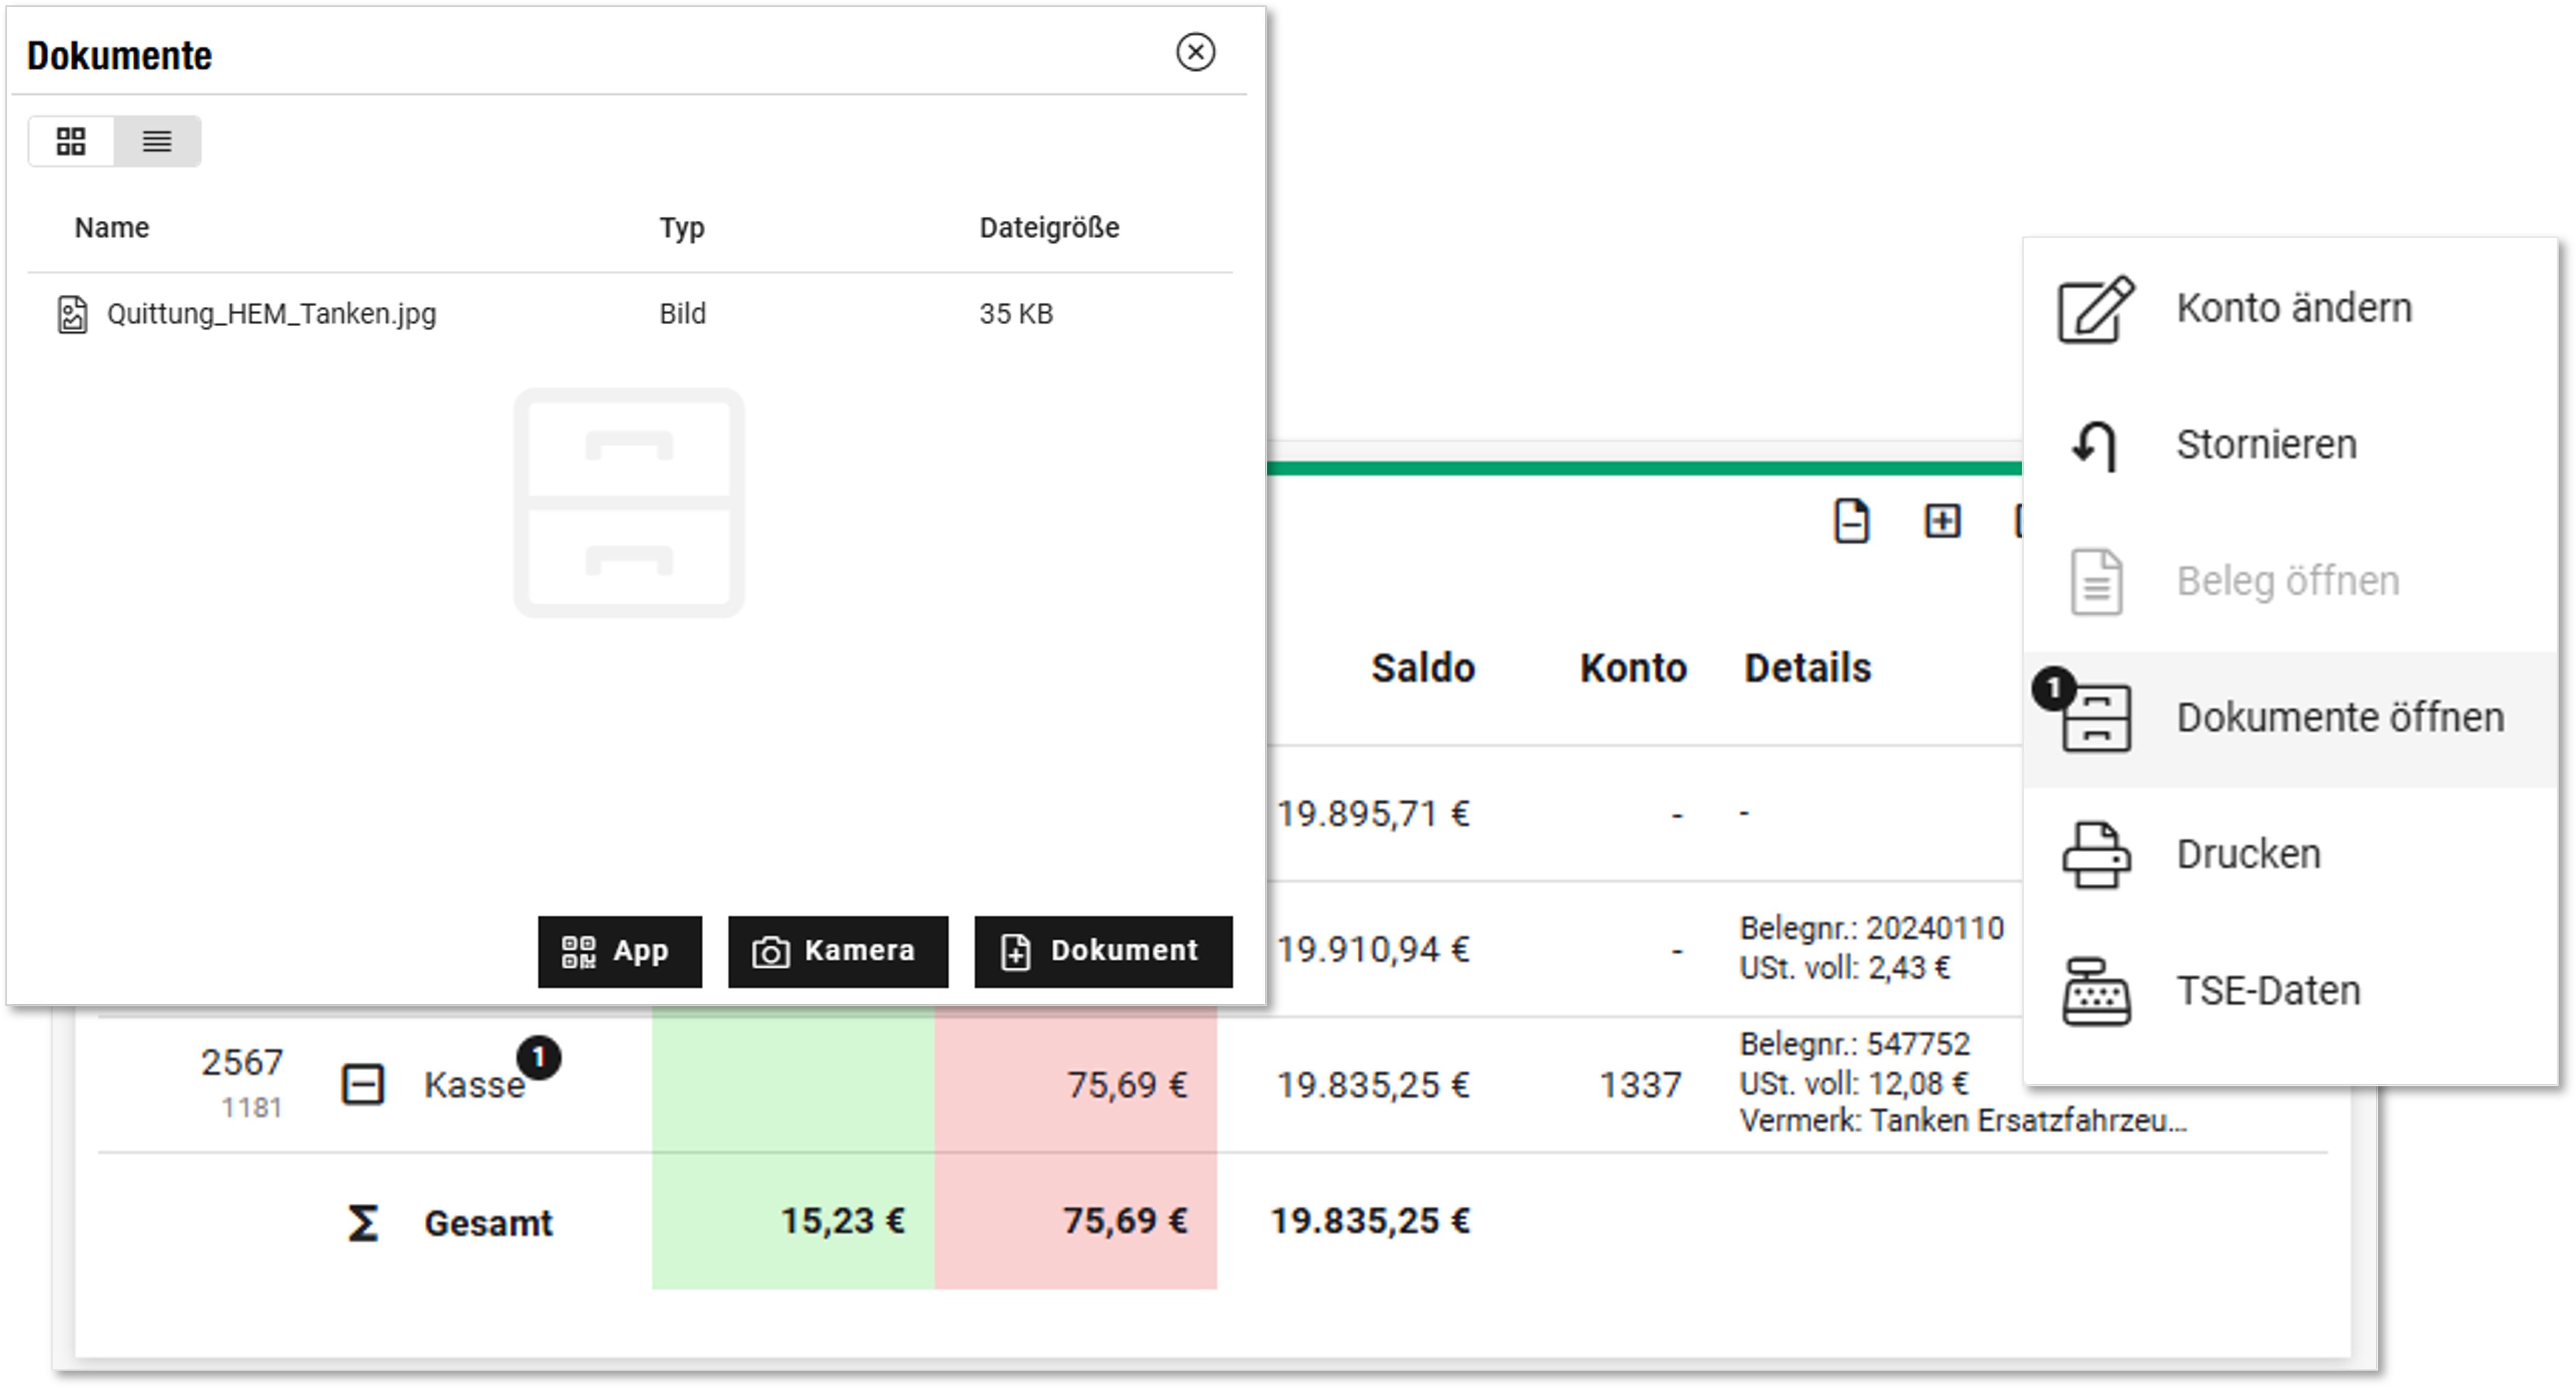Screen dimensions: 2576x1388
Task: Switch to list view in Dokumente dialog
Action: click(x=157, y=141)
